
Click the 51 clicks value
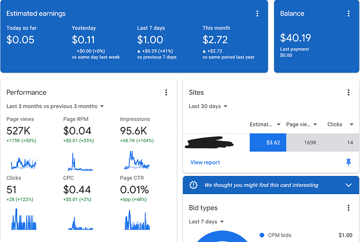point(11,190)
